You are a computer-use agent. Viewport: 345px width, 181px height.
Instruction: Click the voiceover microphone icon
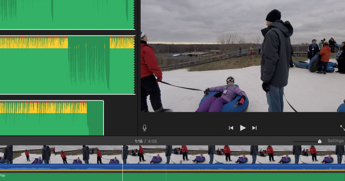coord(144,128)
